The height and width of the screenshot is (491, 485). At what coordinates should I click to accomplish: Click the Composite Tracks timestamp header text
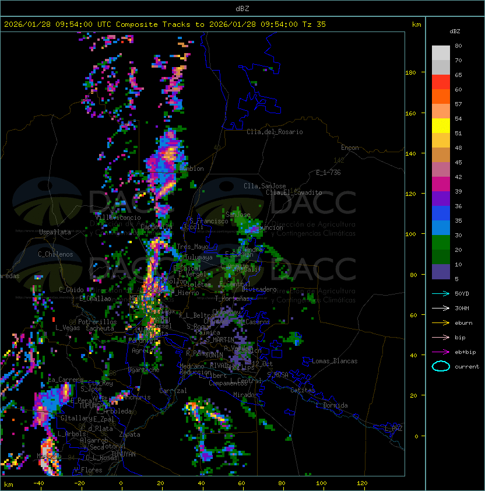[x=165, y=24]
